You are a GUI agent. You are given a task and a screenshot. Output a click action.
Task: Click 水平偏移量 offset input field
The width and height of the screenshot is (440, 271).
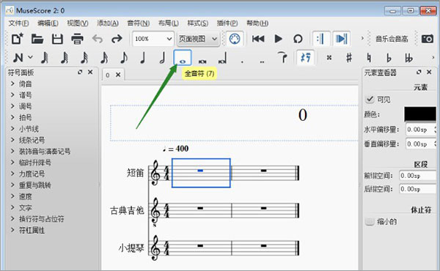420,130
